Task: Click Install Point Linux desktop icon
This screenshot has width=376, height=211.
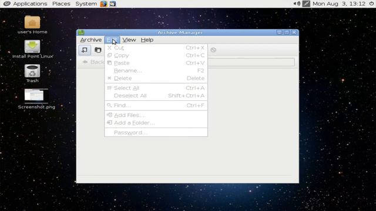Action: tap(33, 49)
